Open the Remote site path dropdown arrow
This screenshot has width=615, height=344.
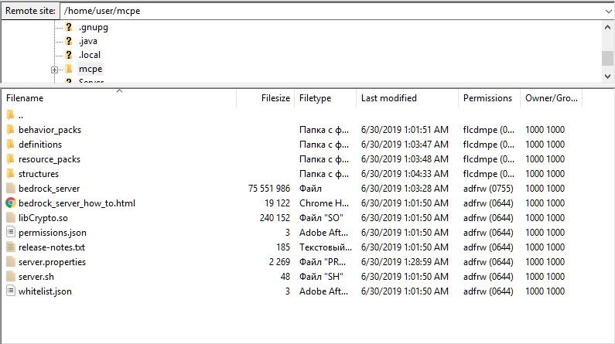tap(608, 12)
